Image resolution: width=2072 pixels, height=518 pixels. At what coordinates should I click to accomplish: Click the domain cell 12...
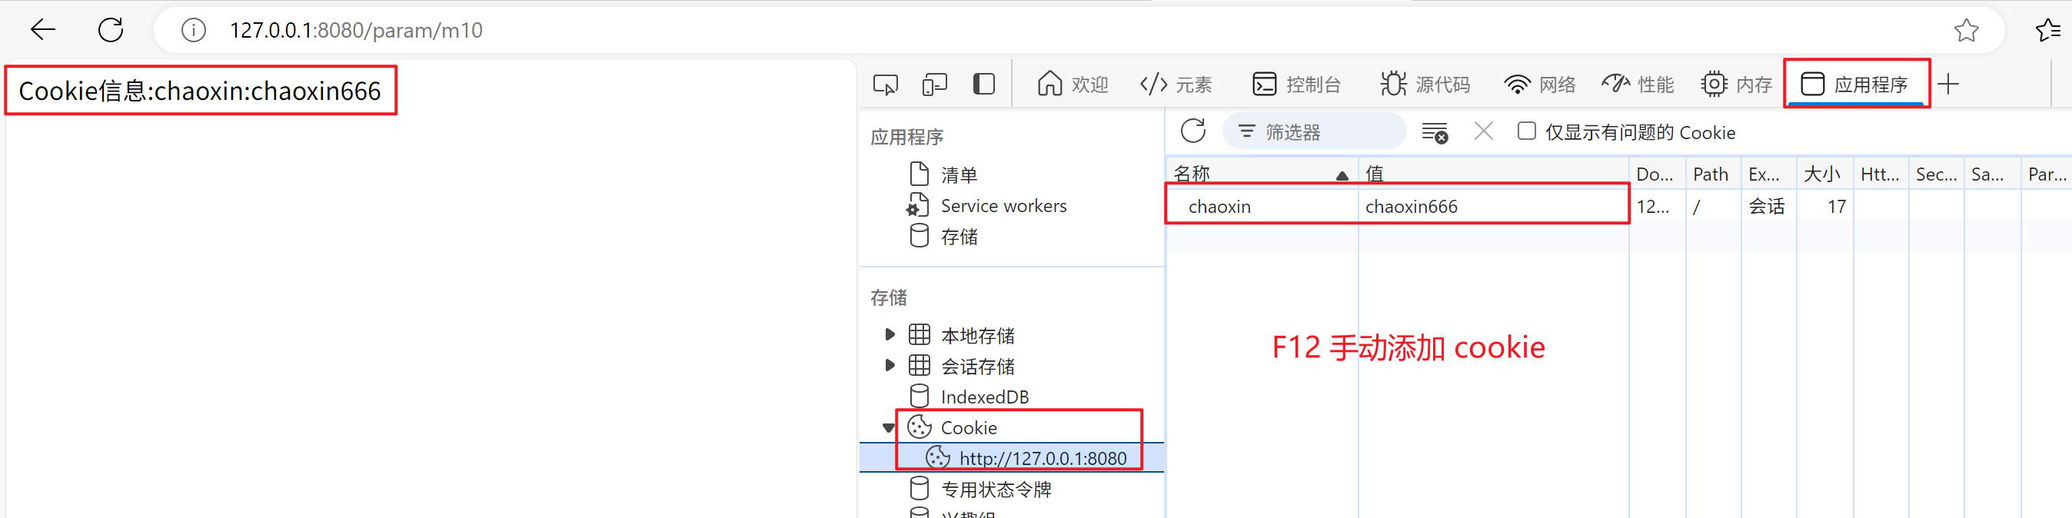point(1657,207)
